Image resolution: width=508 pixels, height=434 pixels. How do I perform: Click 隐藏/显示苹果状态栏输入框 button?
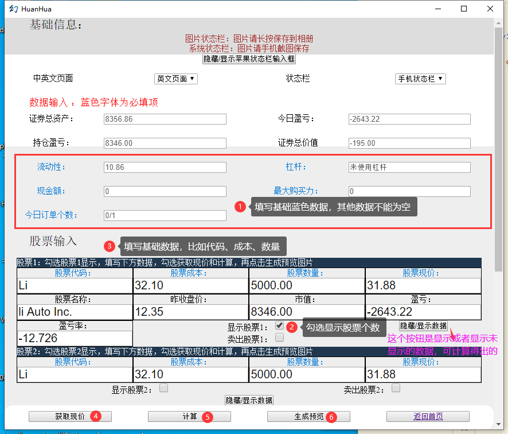pyautogui.click(x=249, y=59)
